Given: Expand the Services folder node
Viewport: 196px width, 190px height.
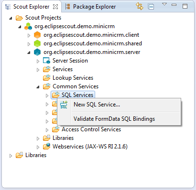Looking at the screenshot, I should [x=38, y=70].
